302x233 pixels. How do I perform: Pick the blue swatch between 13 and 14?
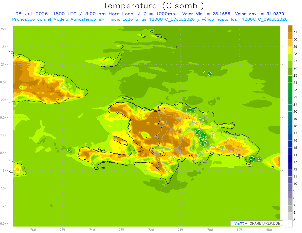click(290, 159)
